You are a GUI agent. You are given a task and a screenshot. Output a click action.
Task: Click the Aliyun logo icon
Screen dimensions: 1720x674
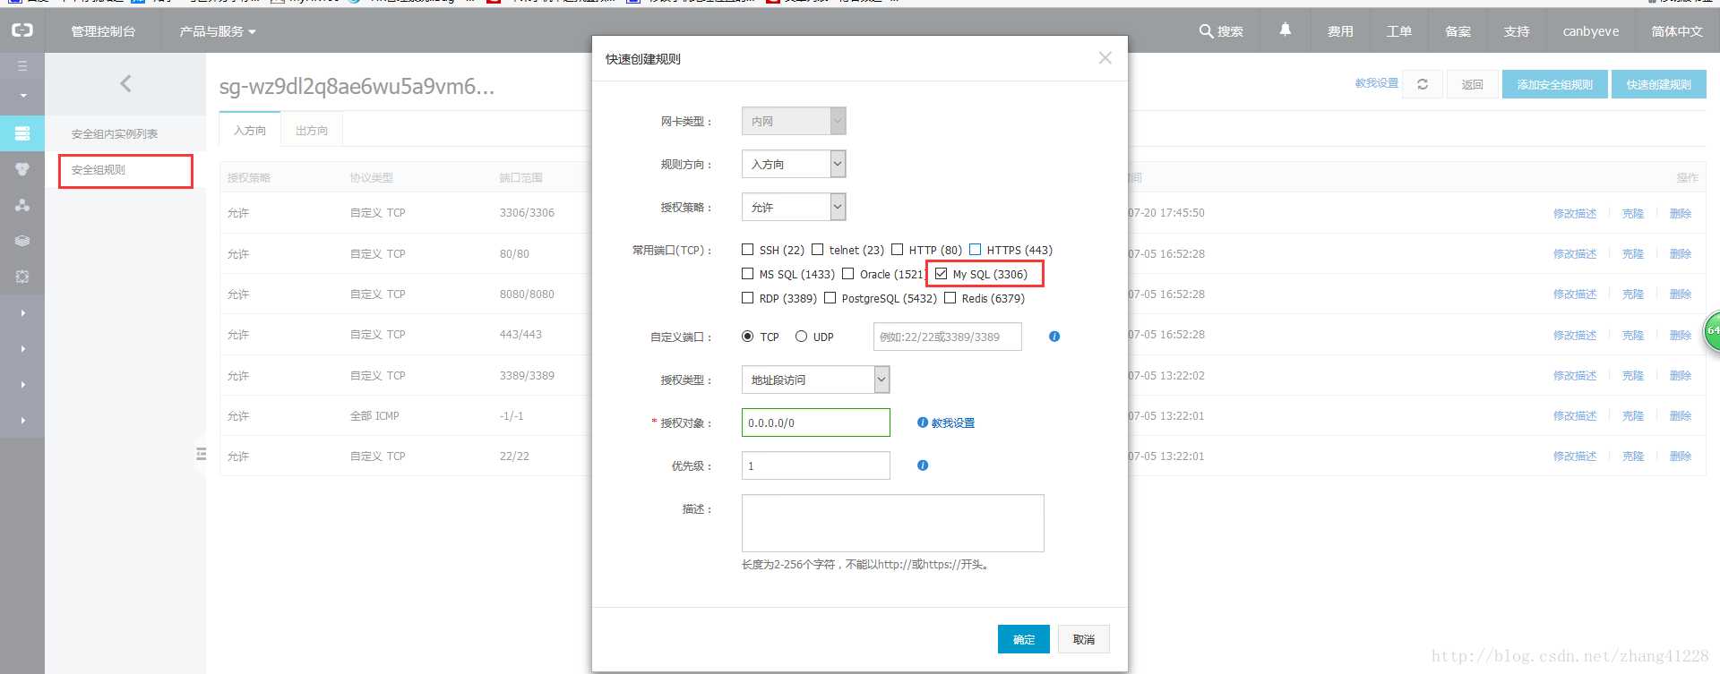(x=21, y=30)
